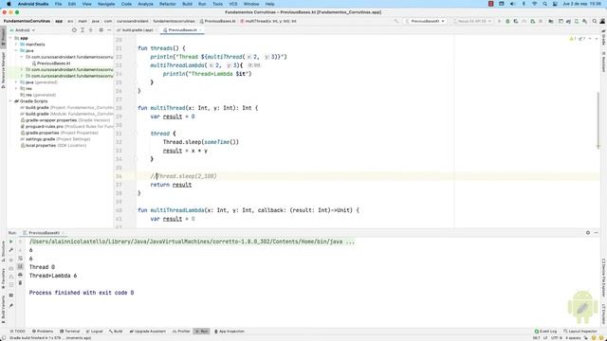The image size is (607, 341).
Task: Open the Problems tool window
Action: pyautogui.click(x=43, y=332)
